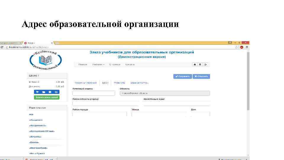Focus the Почтовый индекс input field
The image size is (284, 160).
point(94,93)
